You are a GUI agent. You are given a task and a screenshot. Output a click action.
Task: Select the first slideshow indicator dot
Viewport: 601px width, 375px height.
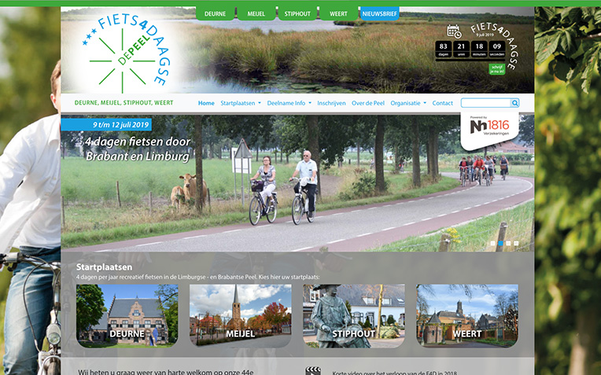click(492, 243)
